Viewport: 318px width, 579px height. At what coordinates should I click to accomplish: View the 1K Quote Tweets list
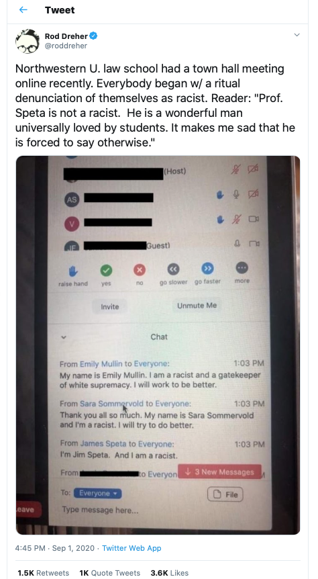[109, 573]
